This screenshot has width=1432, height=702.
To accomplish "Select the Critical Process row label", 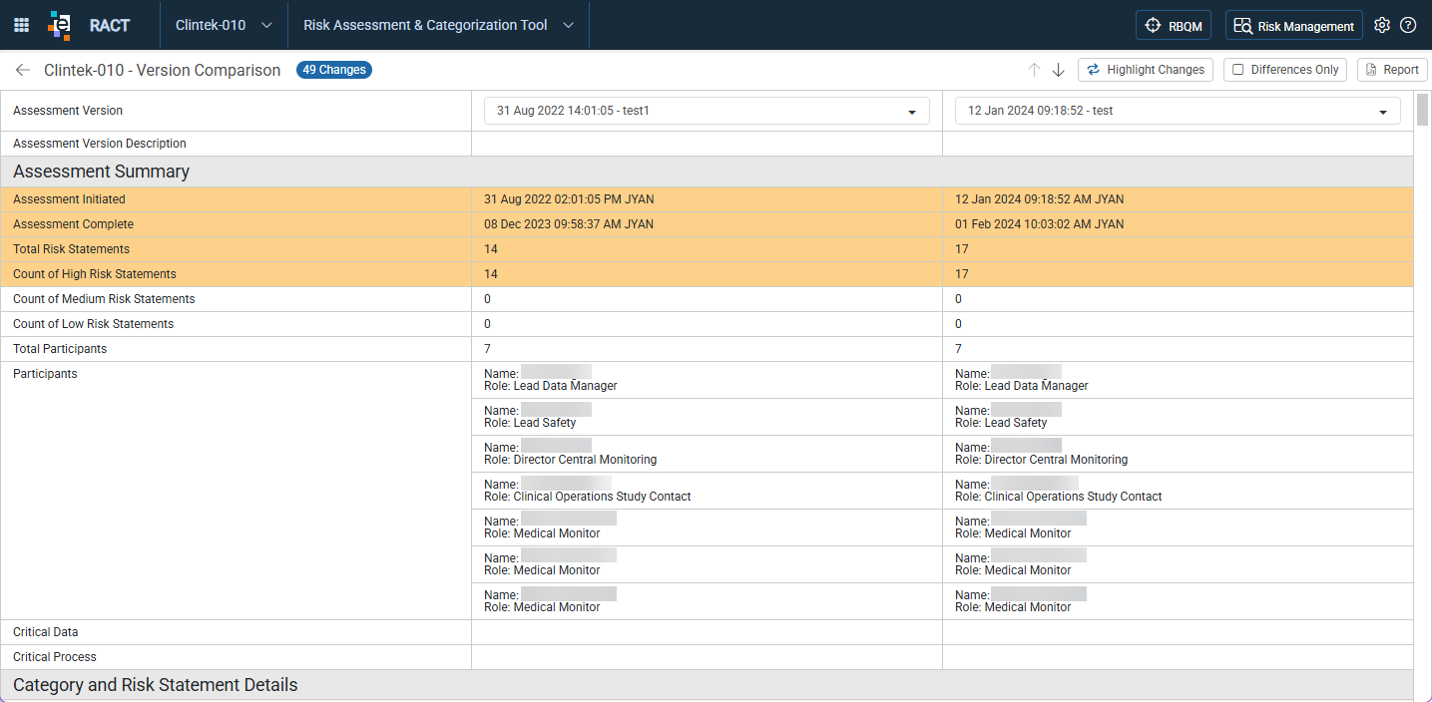I will (x=55, y=657).
